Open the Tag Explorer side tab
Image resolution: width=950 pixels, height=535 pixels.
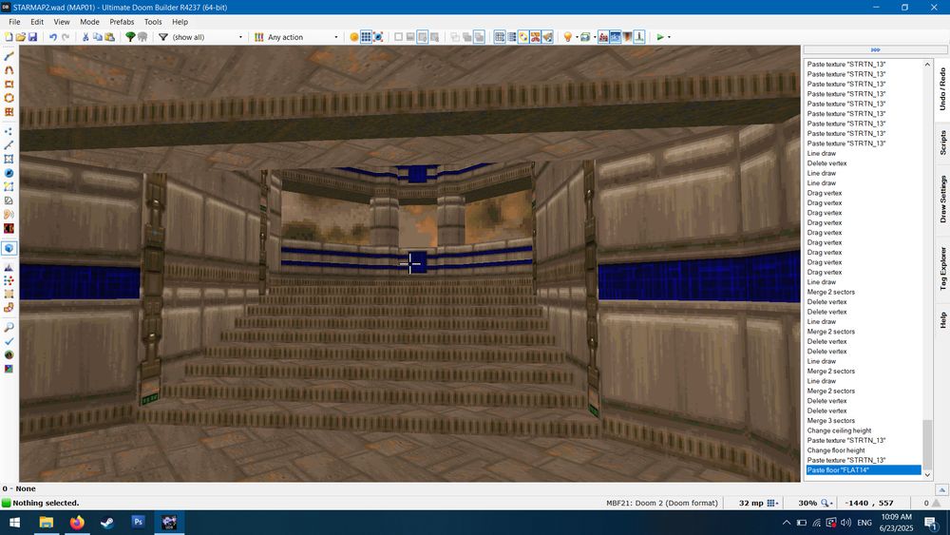point(942,268)
